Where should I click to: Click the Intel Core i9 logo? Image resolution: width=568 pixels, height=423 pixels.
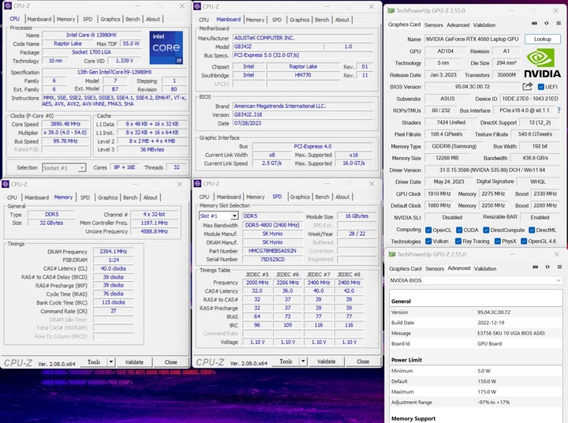[166, 47]
